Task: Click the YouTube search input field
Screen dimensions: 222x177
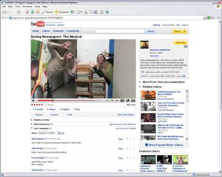Action: (120, 31)
